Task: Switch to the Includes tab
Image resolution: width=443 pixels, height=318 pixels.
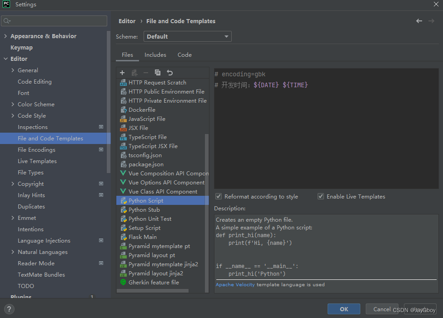Action: tap(155, 55)
